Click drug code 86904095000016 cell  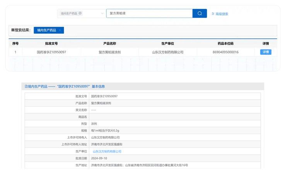[225, 52]
